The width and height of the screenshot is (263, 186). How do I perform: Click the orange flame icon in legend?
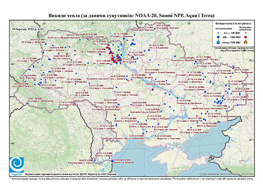coord(246,42)
